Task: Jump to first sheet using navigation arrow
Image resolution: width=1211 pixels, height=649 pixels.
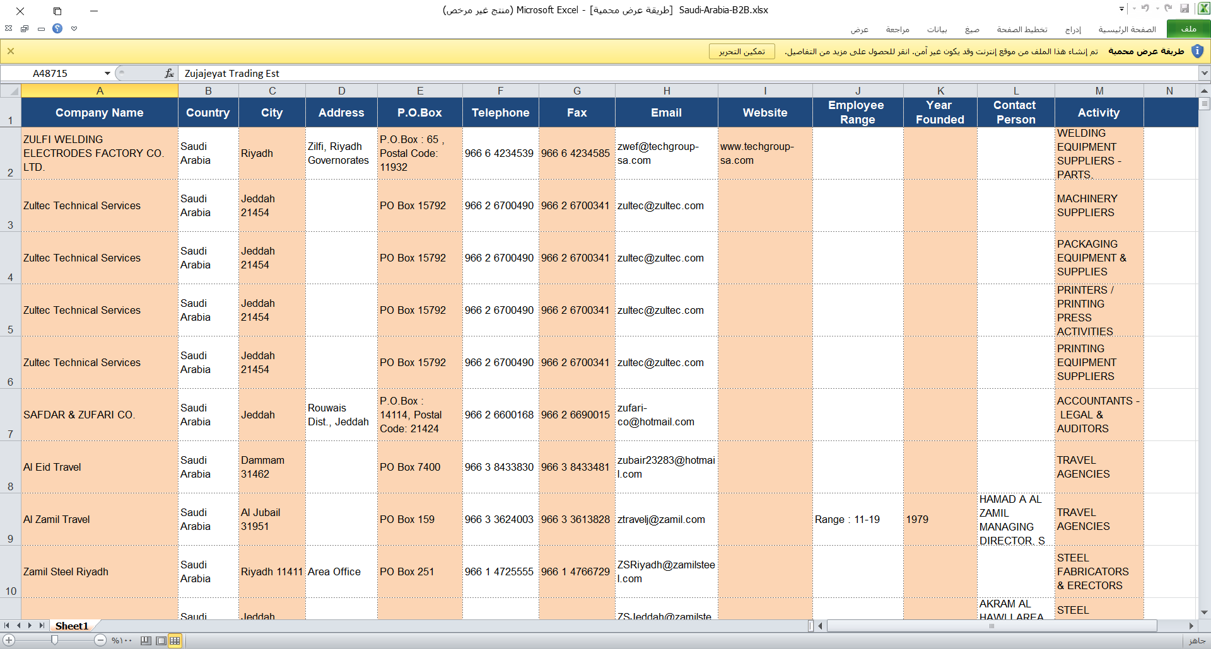Action: [x=7, y=626]
